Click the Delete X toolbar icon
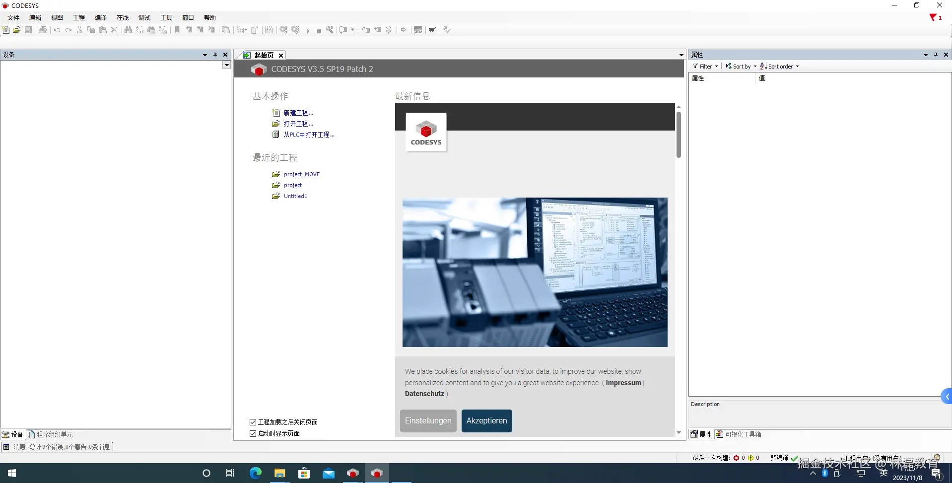Image resolution: width=952 pixels, height=483 pixels. pyautogui.click(x=114, y=30)
